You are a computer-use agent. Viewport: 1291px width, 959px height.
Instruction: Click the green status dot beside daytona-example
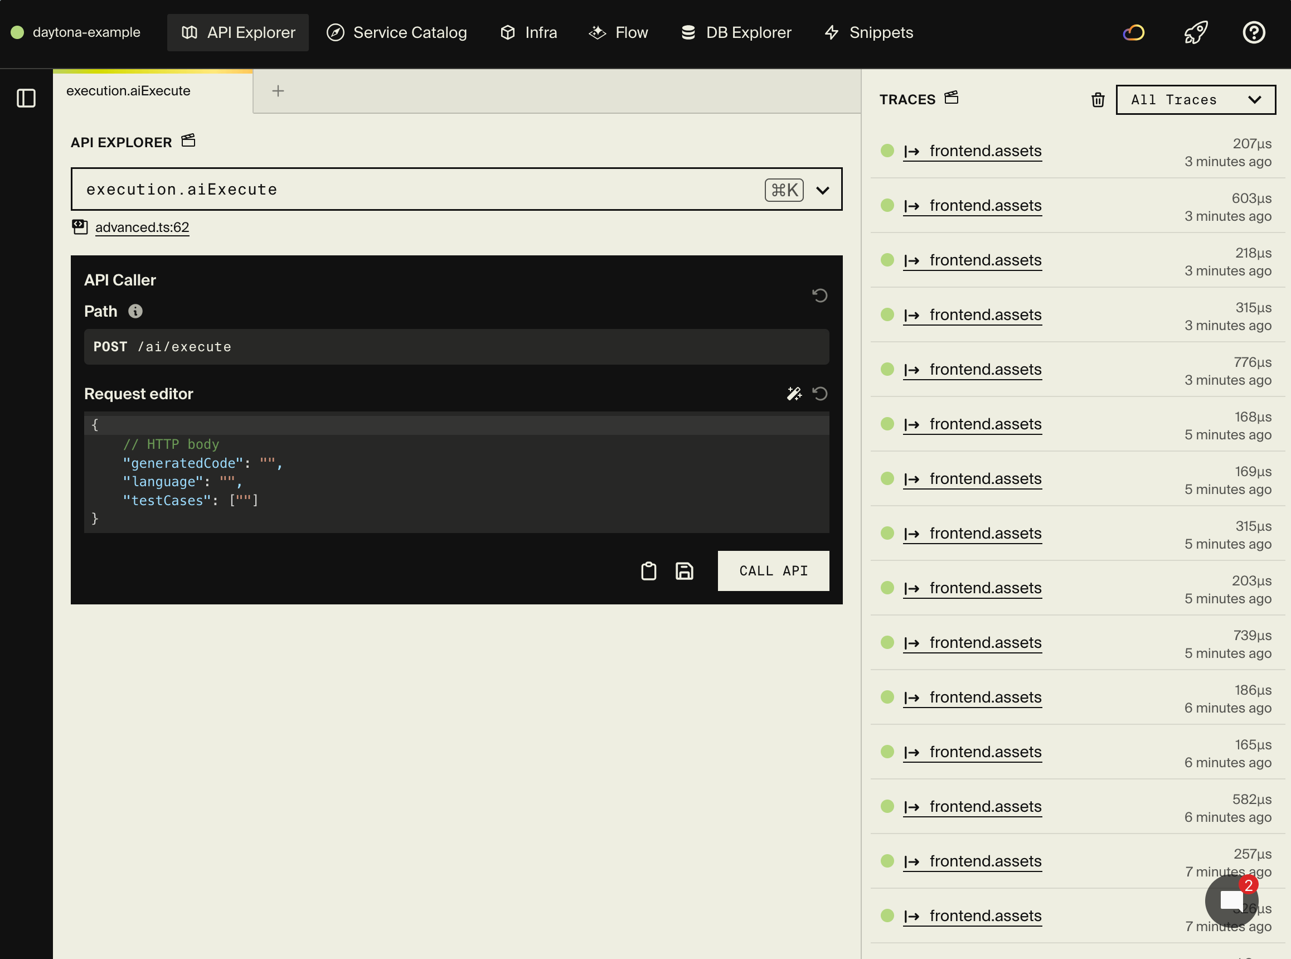pos(18,32)
